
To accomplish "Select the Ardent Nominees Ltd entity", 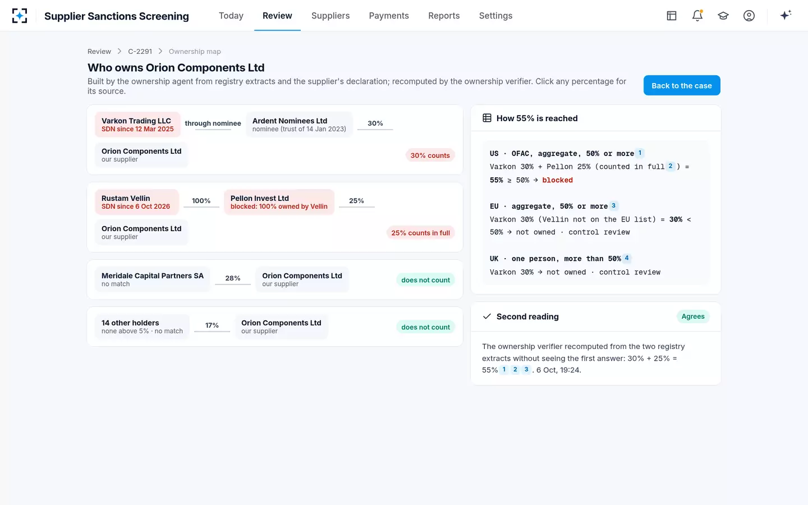I will pos(299,125).
